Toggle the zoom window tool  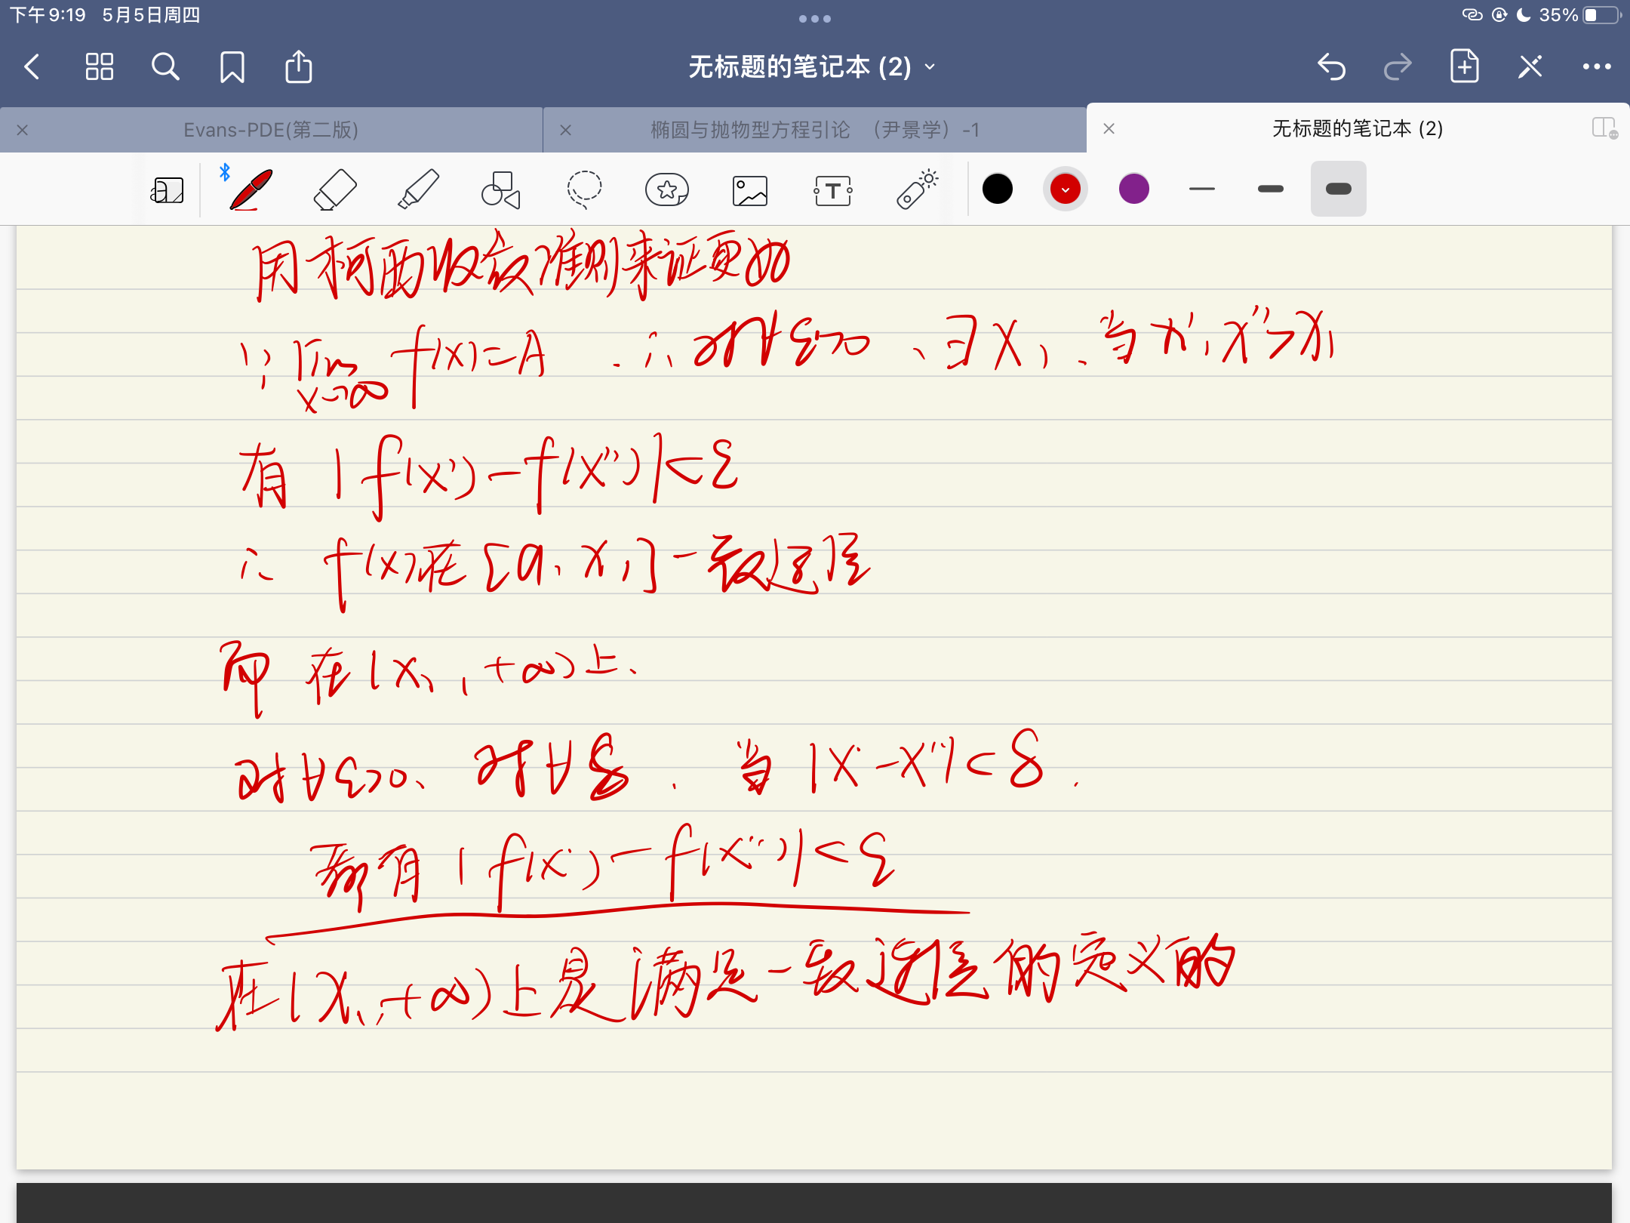click(168, 189)
